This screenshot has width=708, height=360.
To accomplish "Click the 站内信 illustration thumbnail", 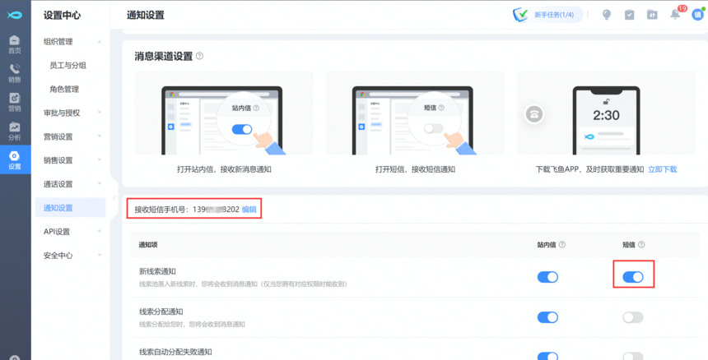I will [224, 113].
